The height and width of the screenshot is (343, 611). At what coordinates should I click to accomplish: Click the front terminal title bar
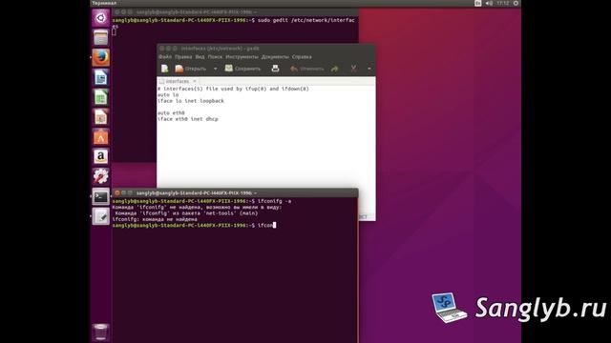coord(235,192)
